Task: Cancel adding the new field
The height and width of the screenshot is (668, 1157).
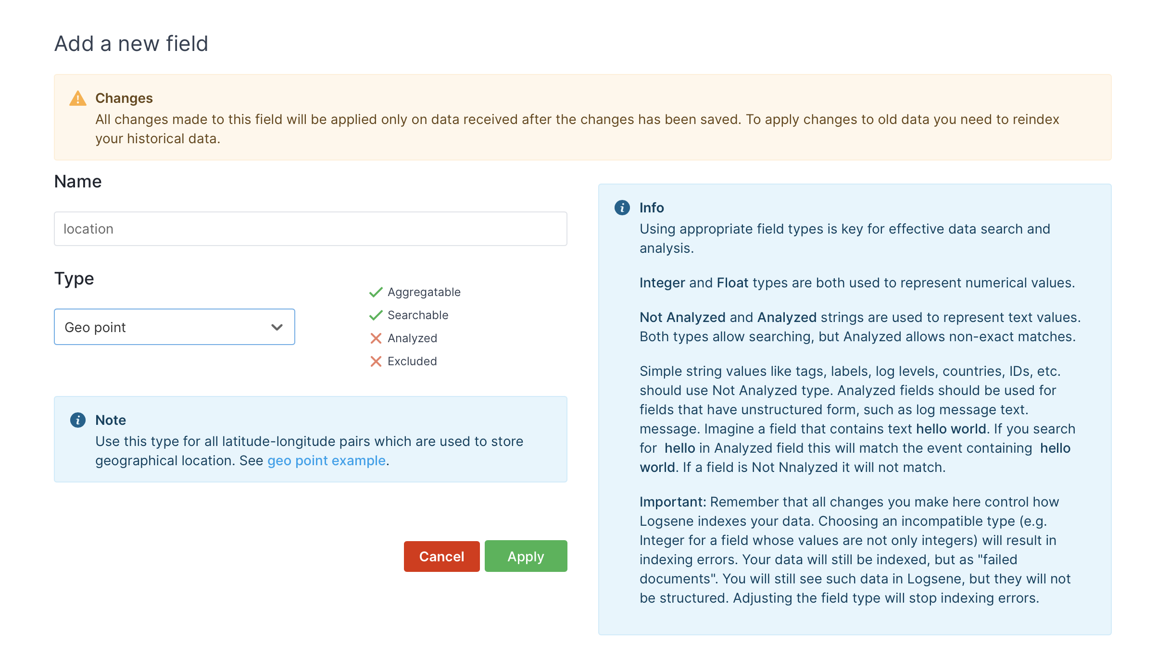Action: [441, 557]
